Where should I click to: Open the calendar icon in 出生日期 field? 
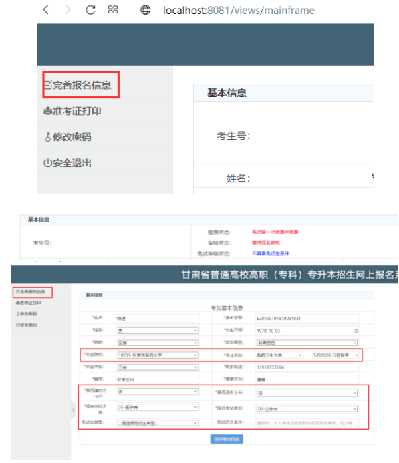(356, 331)
